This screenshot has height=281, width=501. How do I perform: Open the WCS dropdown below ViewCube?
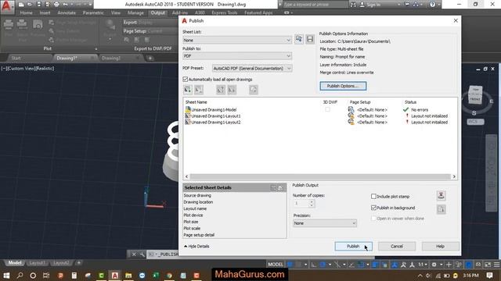[475, 122]
